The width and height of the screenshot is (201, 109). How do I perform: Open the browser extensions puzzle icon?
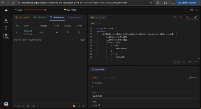pos(158,3)
